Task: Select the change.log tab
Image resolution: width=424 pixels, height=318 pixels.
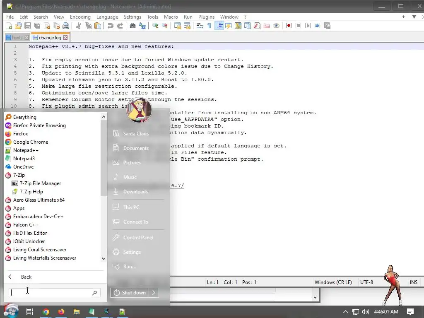Action: tap(50, 38)
